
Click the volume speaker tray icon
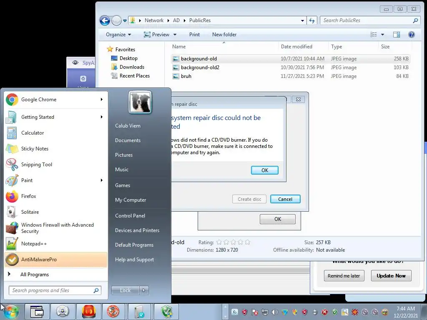[x=274, y=312]
